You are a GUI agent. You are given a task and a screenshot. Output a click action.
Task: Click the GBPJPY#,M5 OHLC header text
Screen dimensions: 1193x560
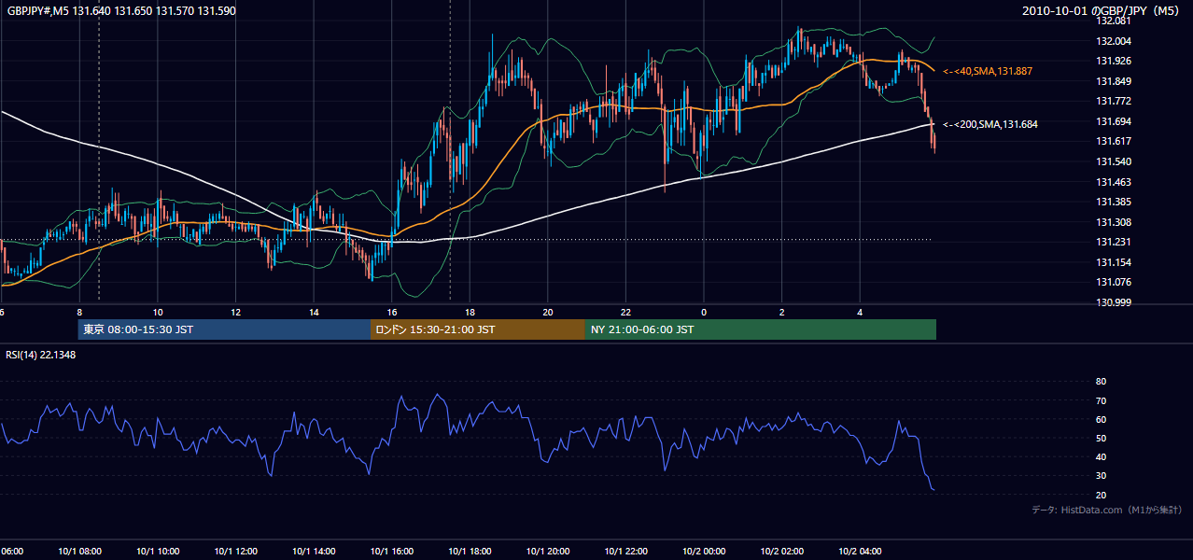click(x=121, y=11)
